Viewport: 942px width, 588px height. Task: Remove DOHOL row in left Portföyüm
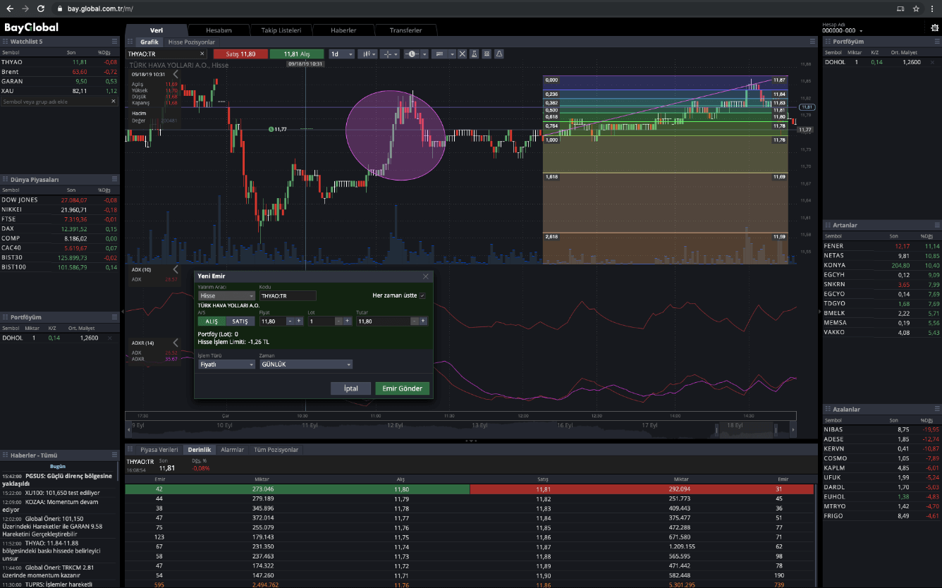[x=110, y=338]
